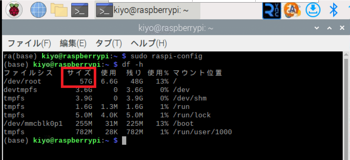Image resolution: width=350 pixels, height=160 pixels.
Task: Close the terminal window
Action: coord(342,28)
